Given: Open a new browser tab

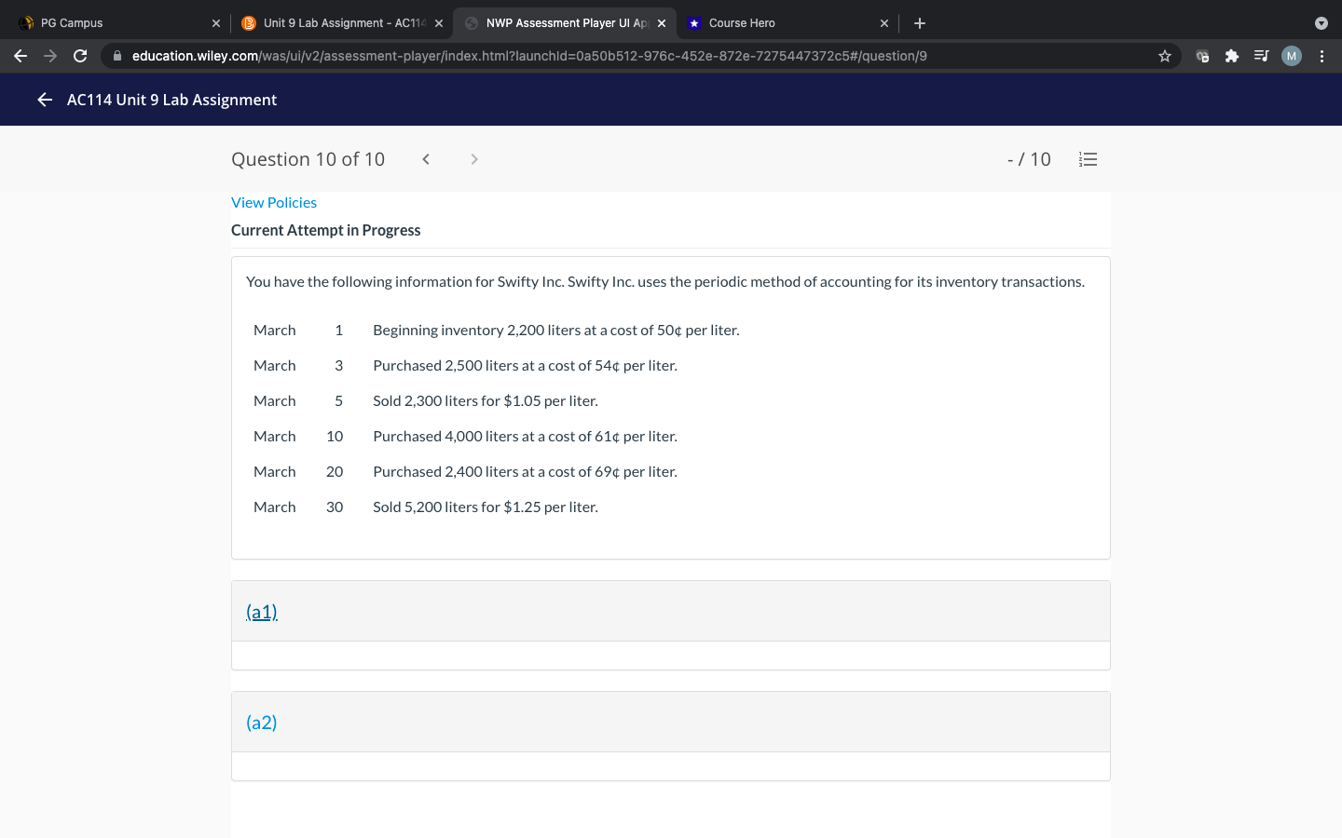Looking at the screenshot, I should click(x=920, y=23).
